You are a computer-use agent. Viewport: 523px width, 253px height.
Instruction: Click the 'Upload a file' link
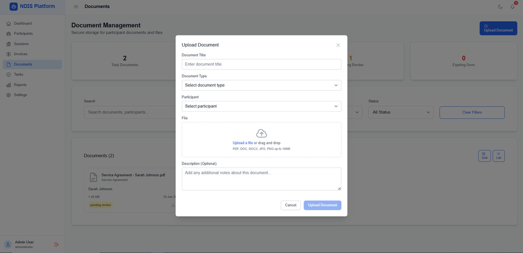(243, 143)
